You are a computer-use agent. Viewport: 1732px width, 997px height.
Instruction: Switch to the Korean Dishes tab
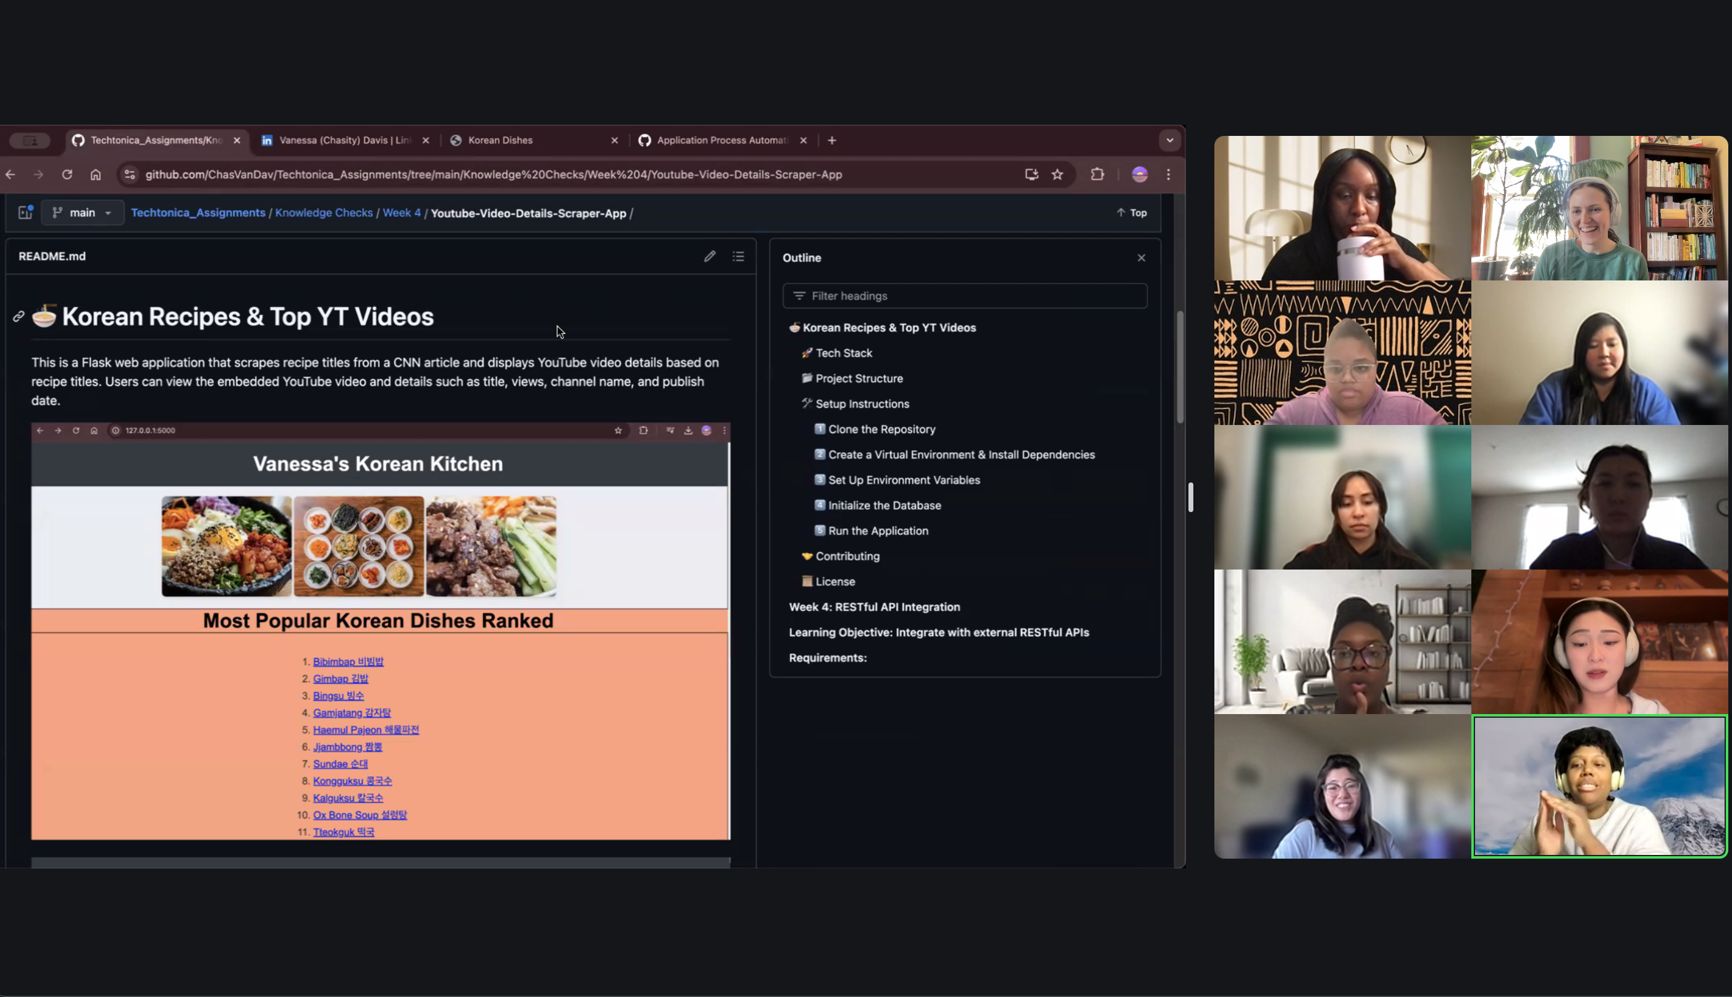(500, 140)
